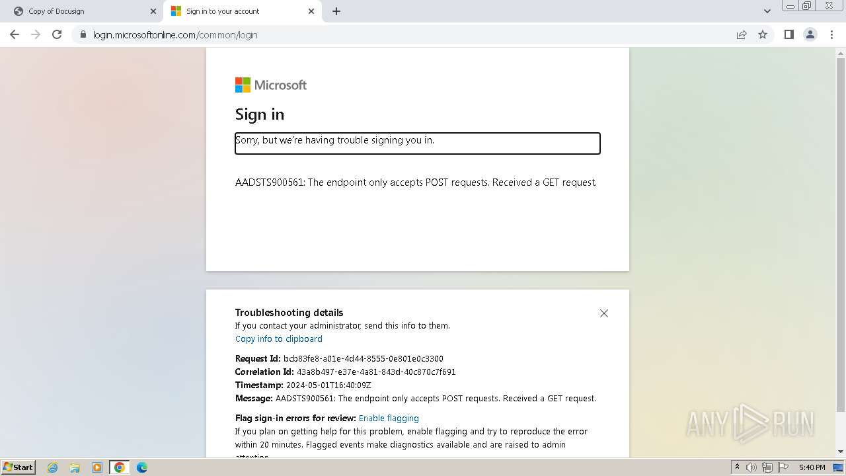Open the browser side panel

(788, 34)
